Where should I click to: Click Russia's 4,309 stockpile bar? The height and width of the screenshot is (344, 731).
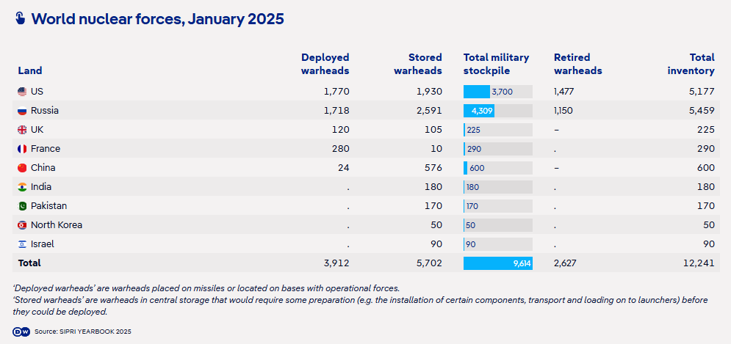click(x=479, y=111)
